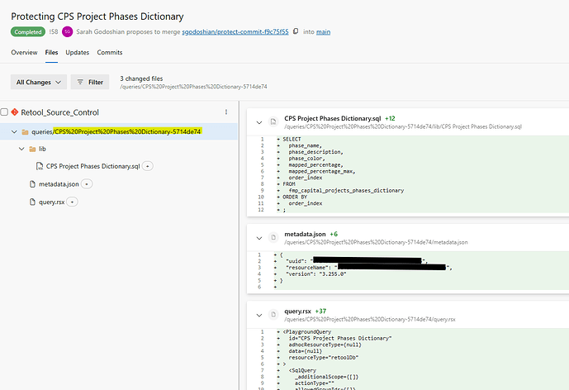Open the All Changes dropdown

(x=38, y=82)
